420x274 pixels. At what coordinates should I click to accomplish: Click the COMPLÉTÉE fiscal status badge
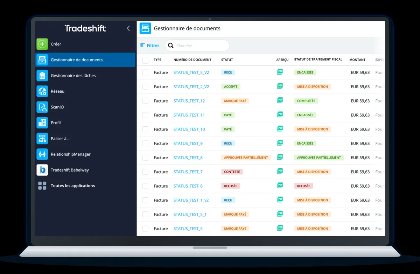306,101
